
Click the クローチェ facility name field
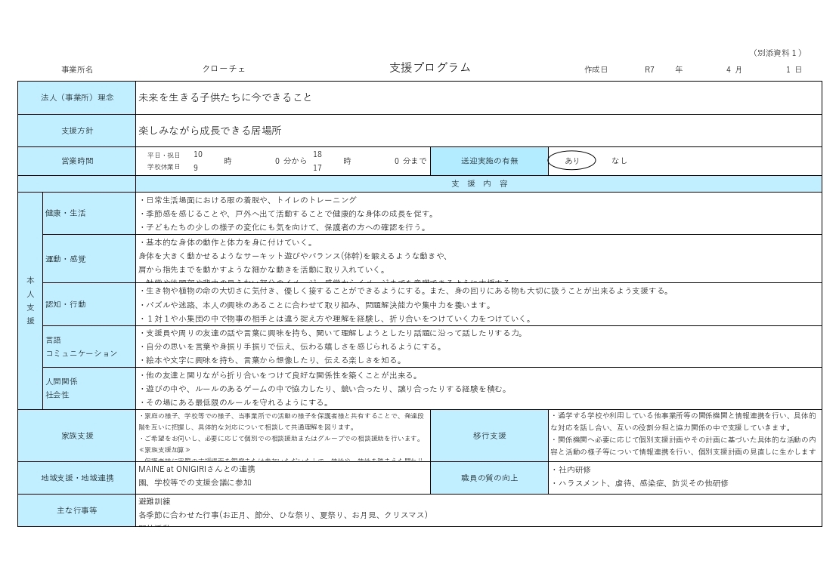click(x=224, y=69)
